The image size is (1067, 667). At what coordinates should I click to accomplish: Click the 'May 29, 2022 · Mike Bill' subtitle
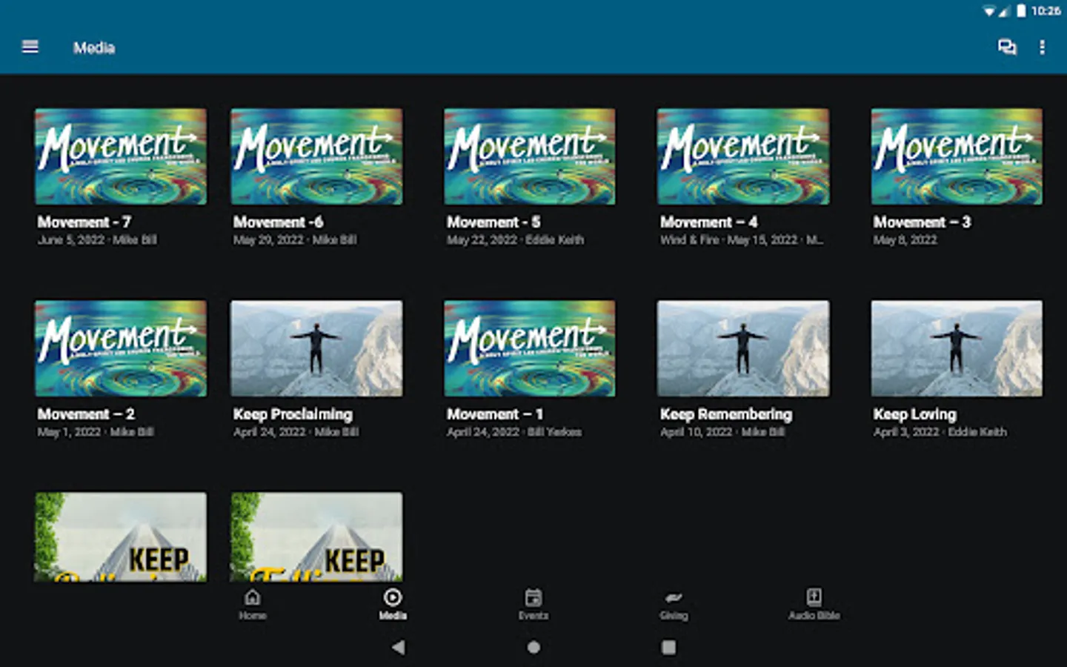(x=295, y=240)
